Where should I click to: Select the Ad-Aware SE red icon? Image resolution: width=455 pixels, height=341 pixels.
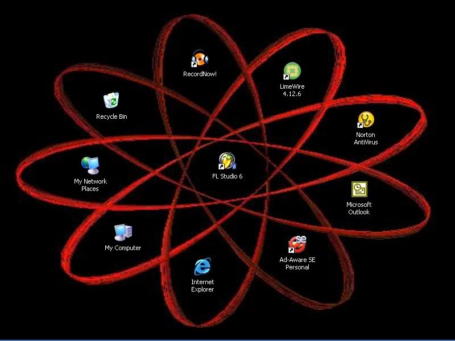click(297, 244)
